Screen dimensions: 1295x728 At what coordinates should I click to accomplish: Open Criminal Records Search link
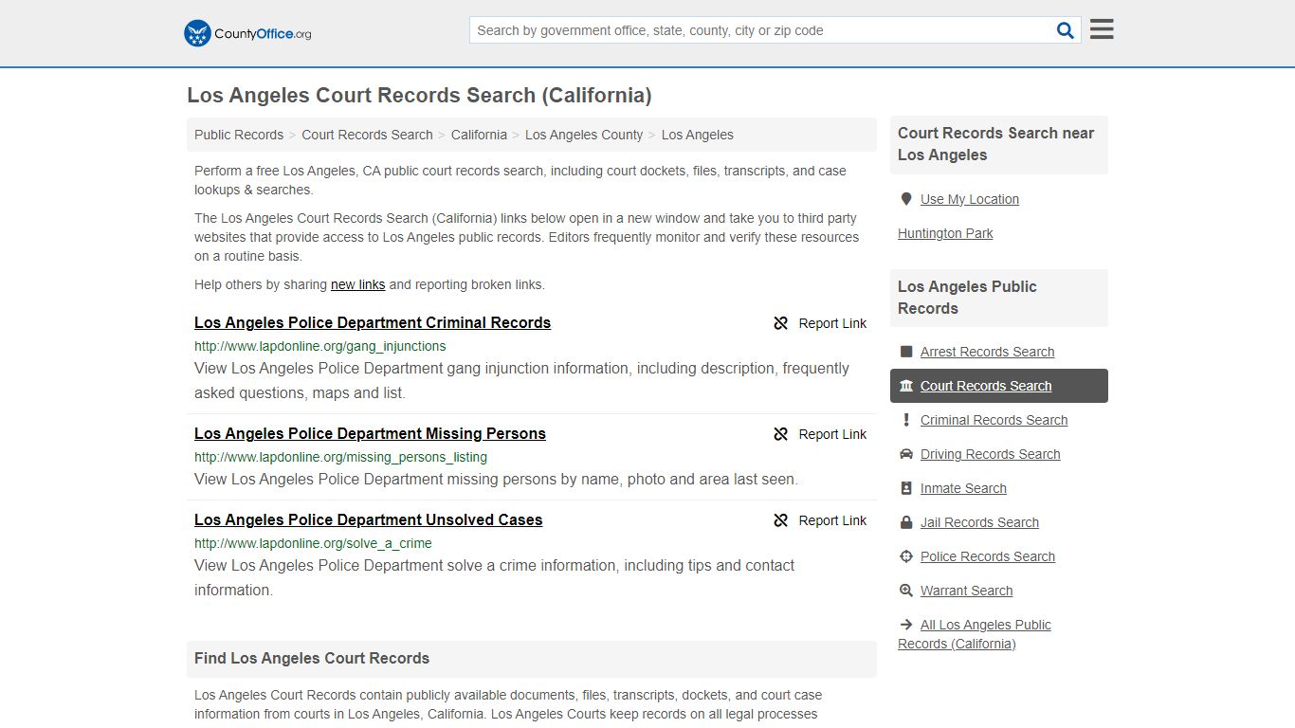point(994,420)
